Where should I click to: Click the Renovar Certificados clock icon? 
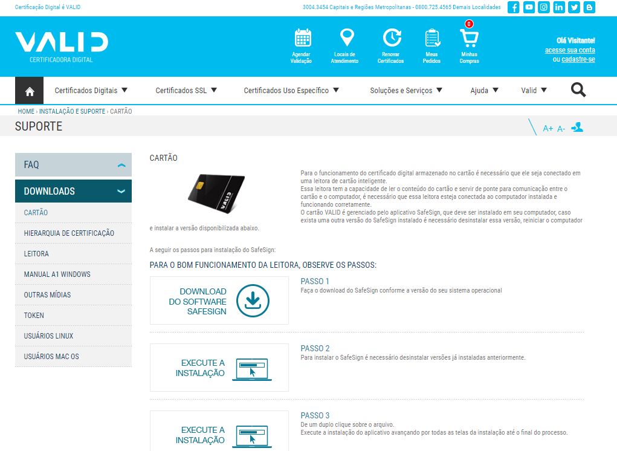[x=392, y=37]
